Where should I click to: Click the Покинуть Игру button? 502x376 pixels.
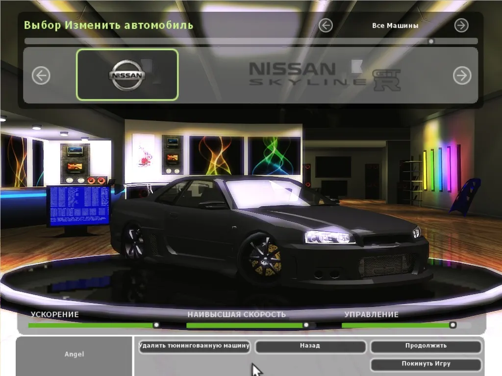426,364
